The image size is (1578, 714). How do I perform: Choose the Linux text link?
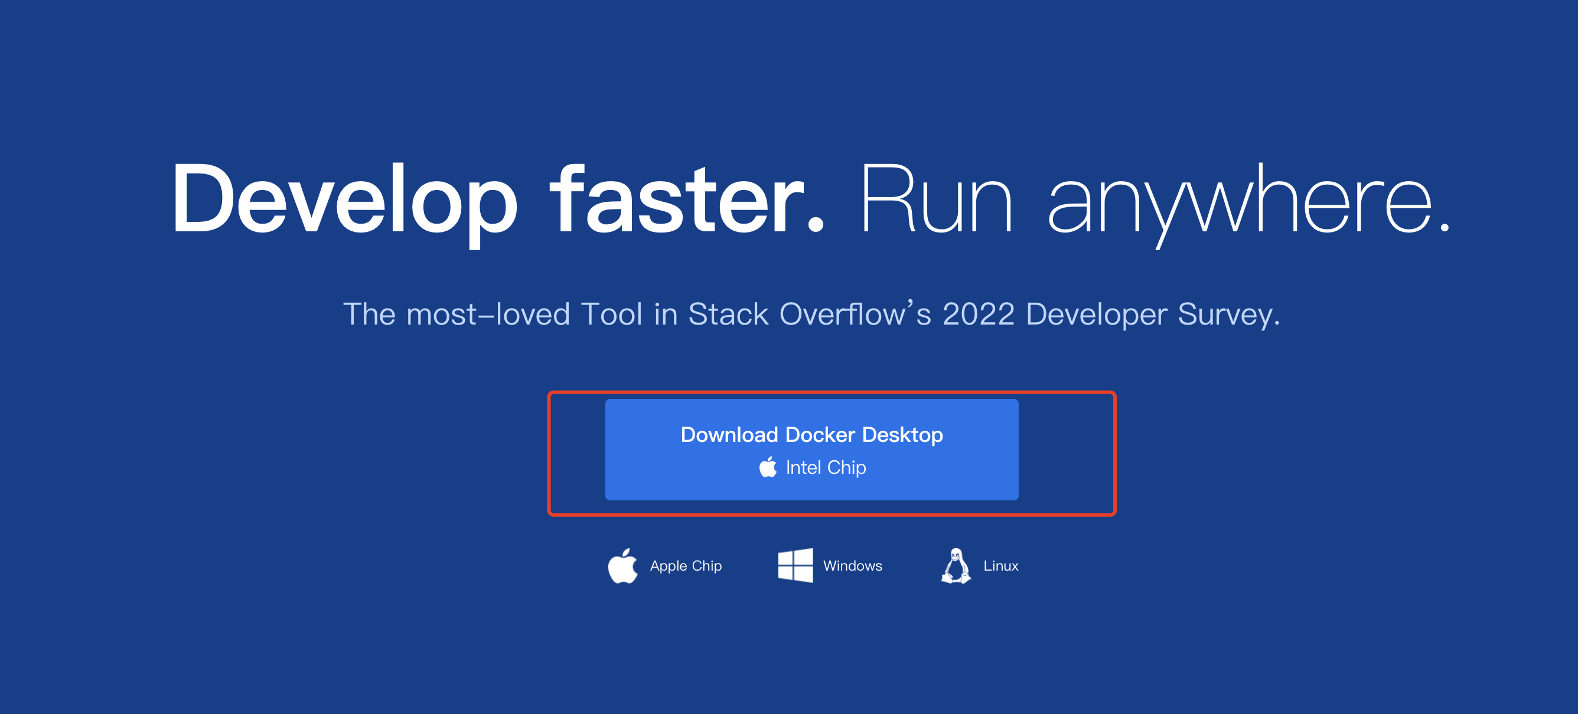tap(1000, 566)
